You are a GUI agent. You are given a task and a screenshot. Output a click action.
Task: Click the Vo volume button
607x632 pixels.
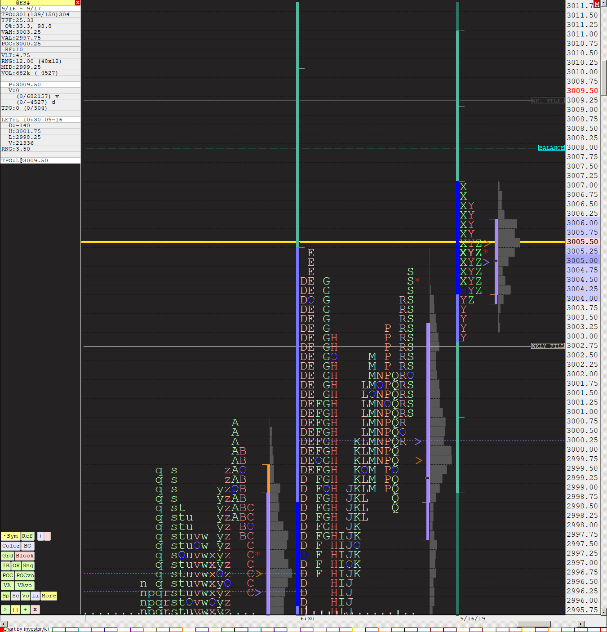click(x=26, y=596)
